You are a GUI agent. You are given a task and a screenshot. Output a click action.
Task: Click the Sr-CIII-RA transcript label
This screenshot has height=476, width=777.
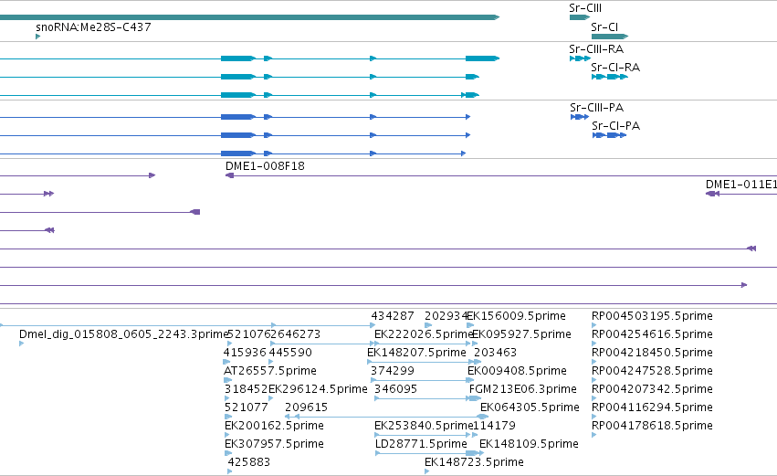[596, 49]
